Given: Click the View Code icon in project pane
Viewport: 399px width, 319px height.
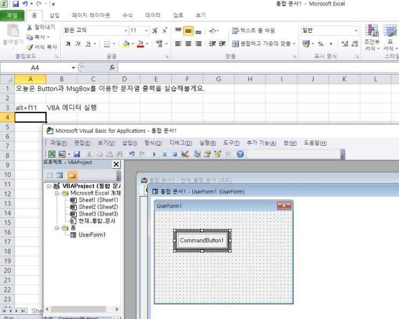Looking at the screenshot, I should [50, 175].
